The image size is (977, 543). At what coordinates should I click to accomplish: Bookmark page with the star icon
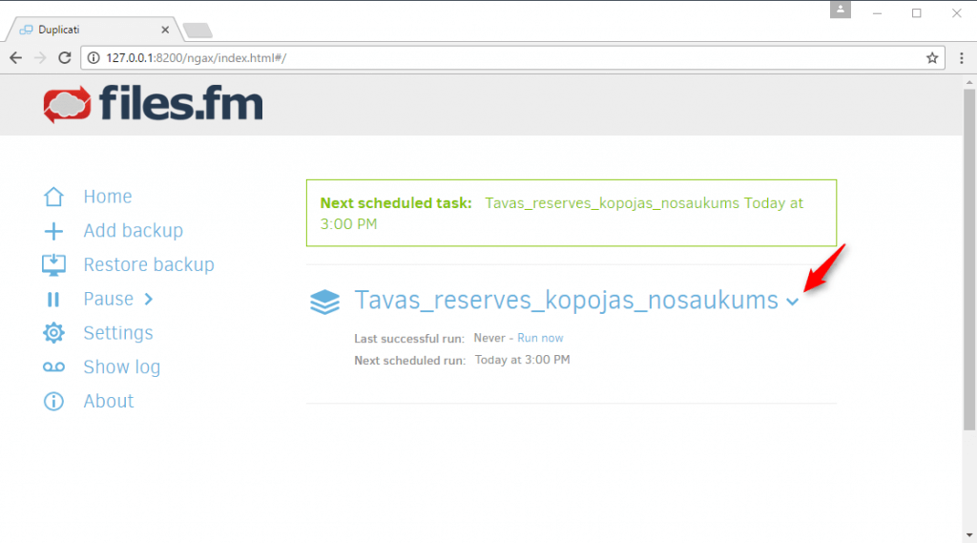[932, 58]
